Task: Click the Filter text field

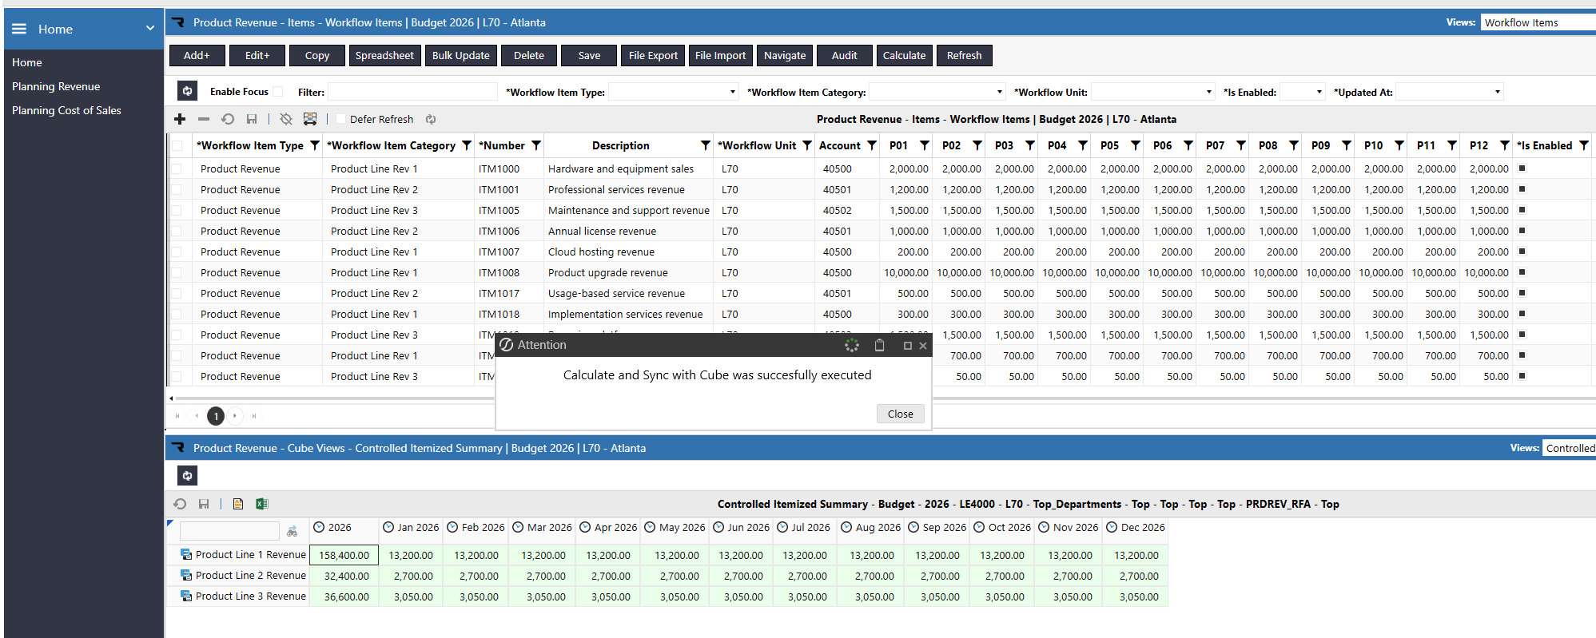Action: 412,92
